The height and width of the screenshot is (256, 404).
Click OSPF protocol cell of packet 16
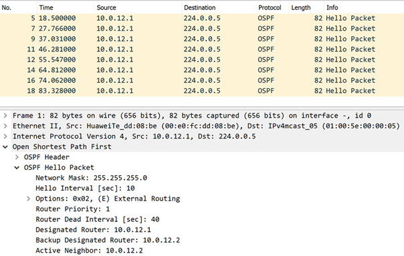[266, 80]
